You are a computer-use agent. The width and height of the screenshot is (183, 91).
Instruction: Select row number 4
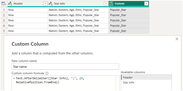pyautogui.click(x=4, y=26)
